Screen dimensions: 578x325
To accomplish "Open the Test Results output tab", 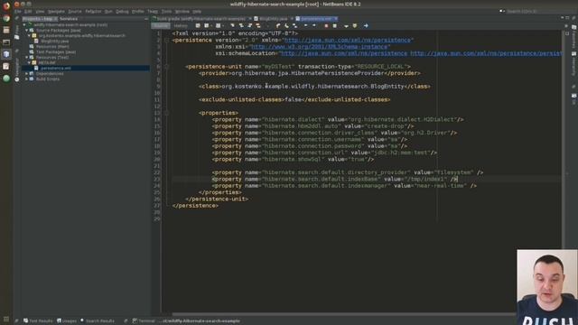I will (38, 321).
